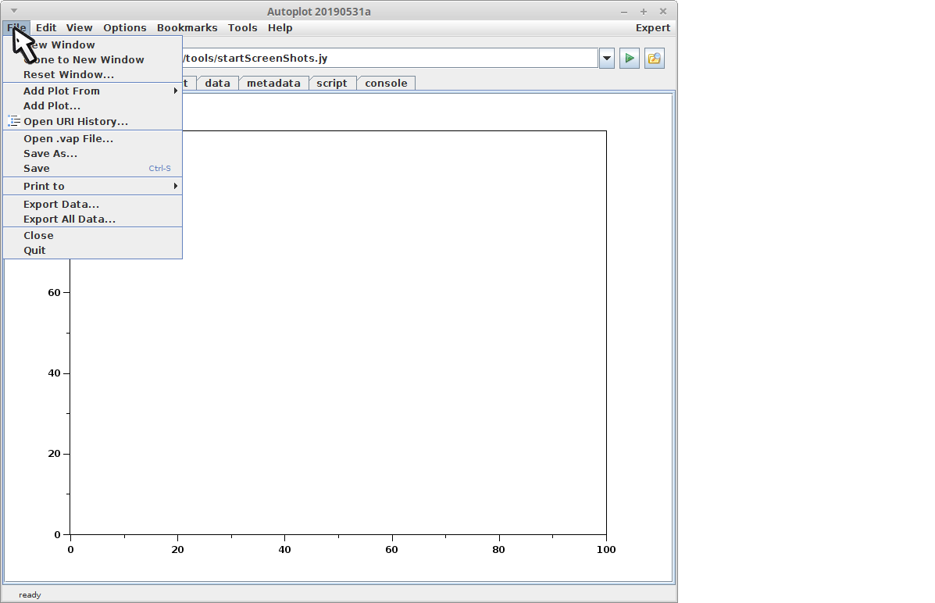The width and height of the screenshot is (935, 603).
Task: Choose Add Plot... menu entry
Action: click(x=92, y=105)
